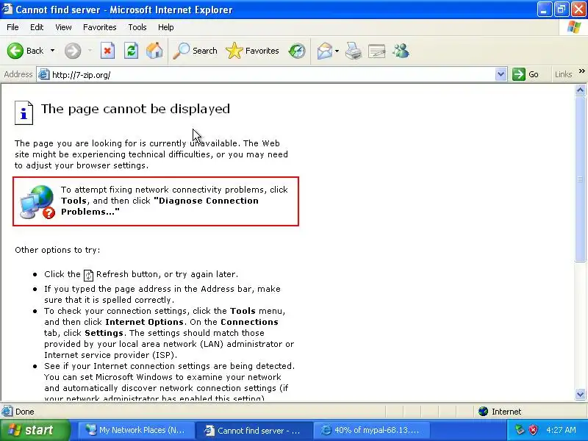Click the IE icon in title bar
588x441 pixels.
7,9
